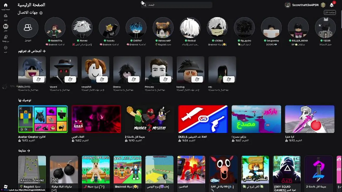Screen dimensions: 342x192
Task: Click the Avatar Creator game title
Action: 32,137
